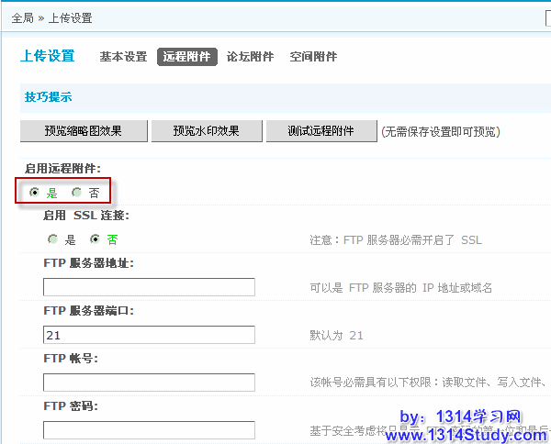Screen dimensions: 551x444
Task: Choose 否 for 启用 SSL 连接
Action: [95, 239]
